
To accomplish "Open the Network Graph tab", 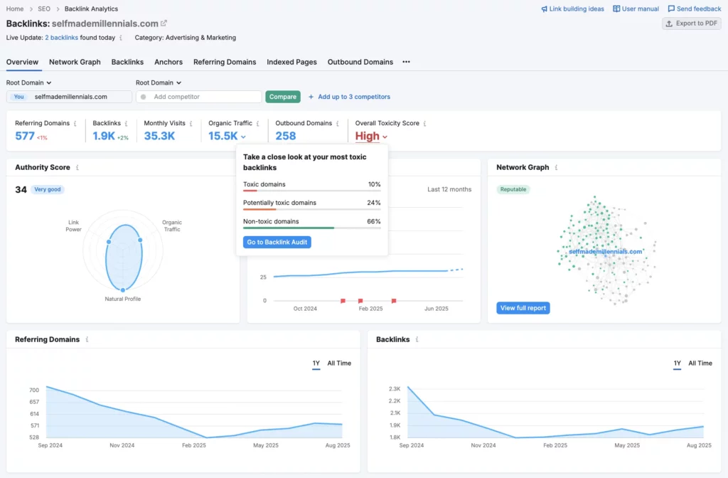I will (74, 62).
